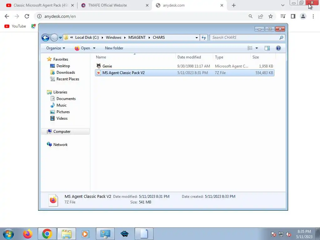Sort files by Date modified column
The height and width of the screenshot is (240, 320).
click(194, 57)
